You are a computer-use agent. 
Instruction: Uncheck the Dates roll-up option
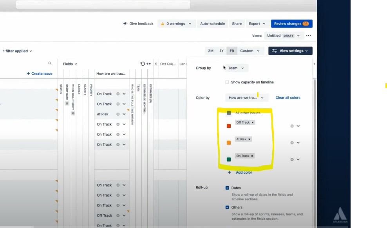pos(227,187)
